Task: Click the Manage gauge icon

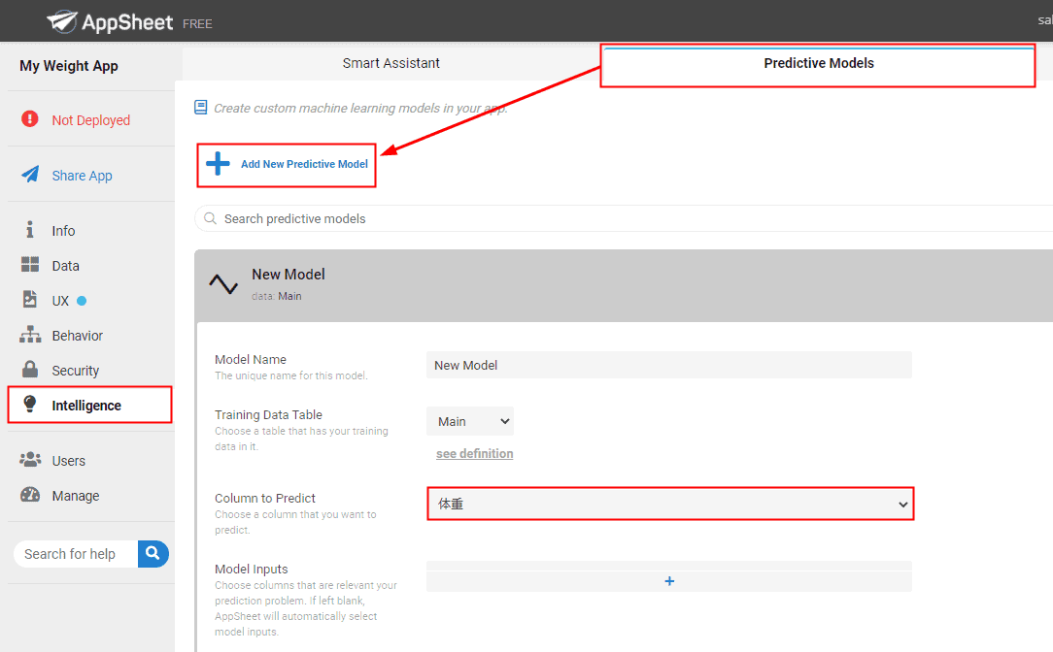Action: [29, 495]
